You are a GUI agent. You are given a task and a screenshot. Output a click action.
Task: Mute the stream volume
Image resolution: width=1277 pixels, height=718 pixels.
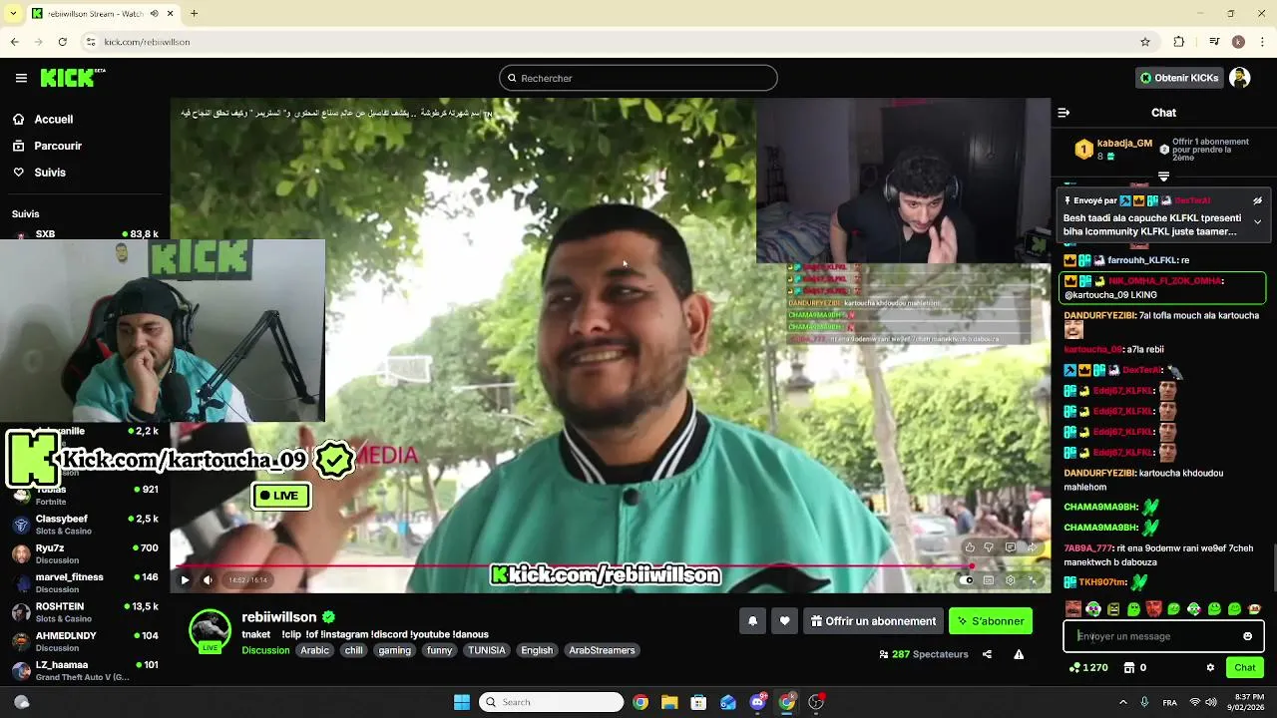tap(208, 579)
